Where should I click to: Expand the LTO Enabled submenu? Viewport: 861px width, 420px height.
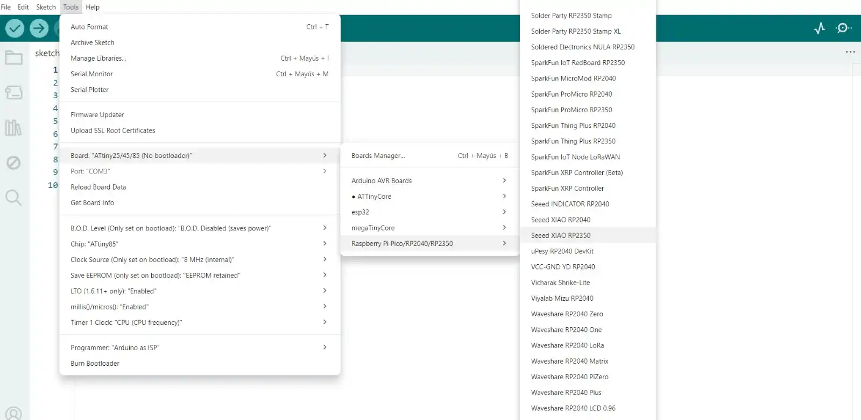pyautogui.click(x=200, y=291)
